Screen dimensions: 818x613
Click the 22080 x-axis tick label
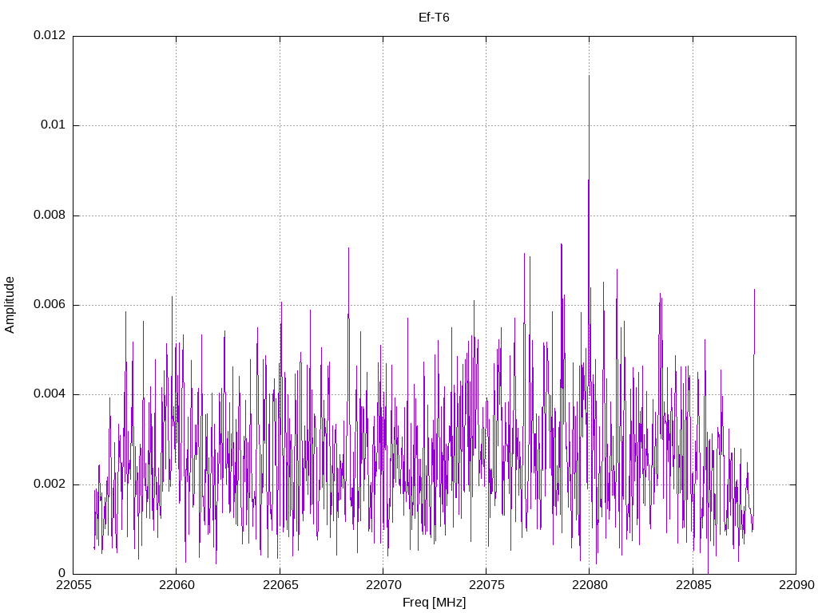[590, 585]
